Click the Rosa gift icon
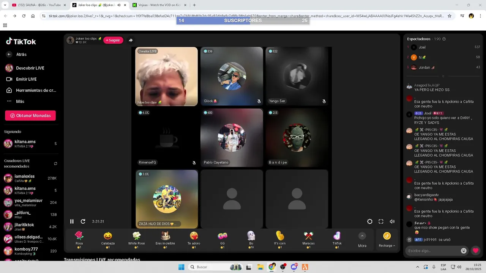Screen dimensions: 486x273 pyautogui.click(x=79, y=236)
